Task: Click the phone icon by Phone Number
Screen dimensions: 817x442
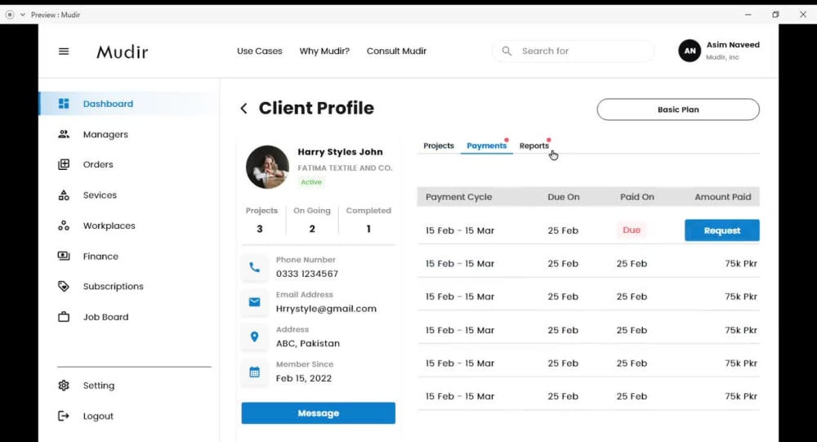Action: 254,267
